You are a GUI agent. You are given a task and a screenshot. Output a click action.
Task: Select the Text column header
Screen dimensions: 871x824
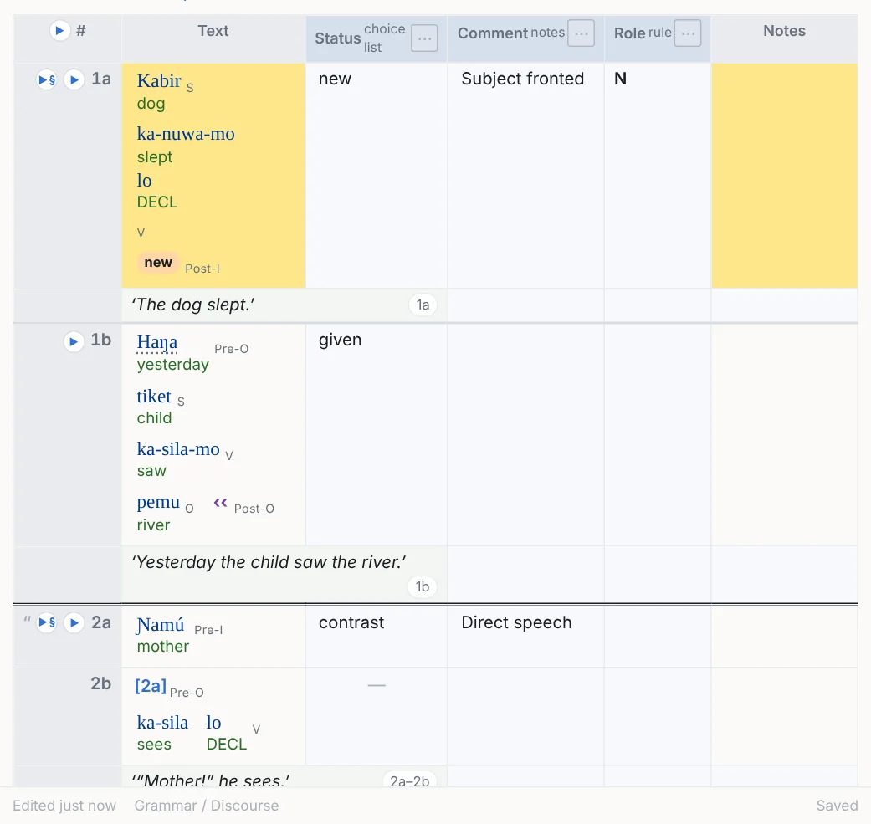tap(213, 31)
